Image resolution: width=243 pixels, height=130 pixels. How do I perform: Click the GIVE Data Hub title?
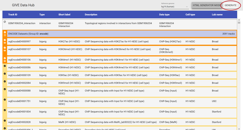[x=23, y=5]
